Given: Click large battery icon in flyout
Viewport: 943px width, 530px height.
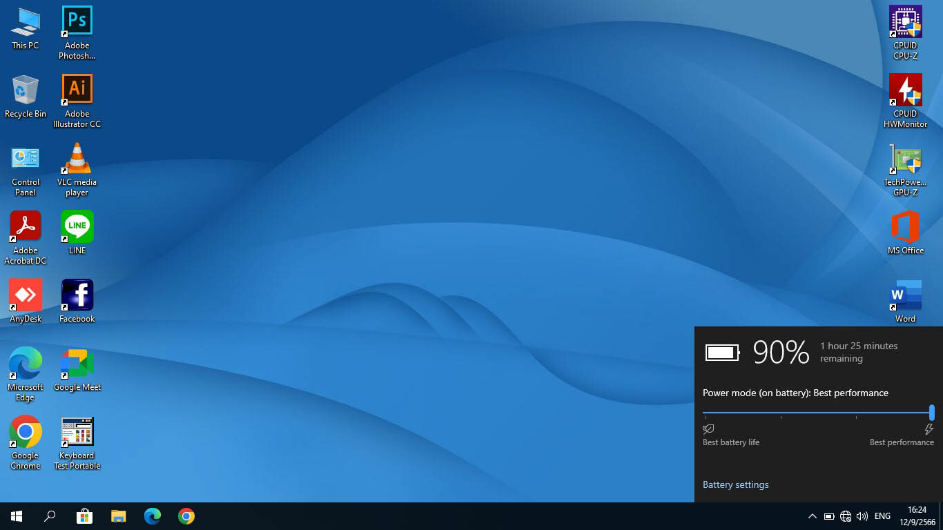Looking at the screenshot, I should 722,353.
